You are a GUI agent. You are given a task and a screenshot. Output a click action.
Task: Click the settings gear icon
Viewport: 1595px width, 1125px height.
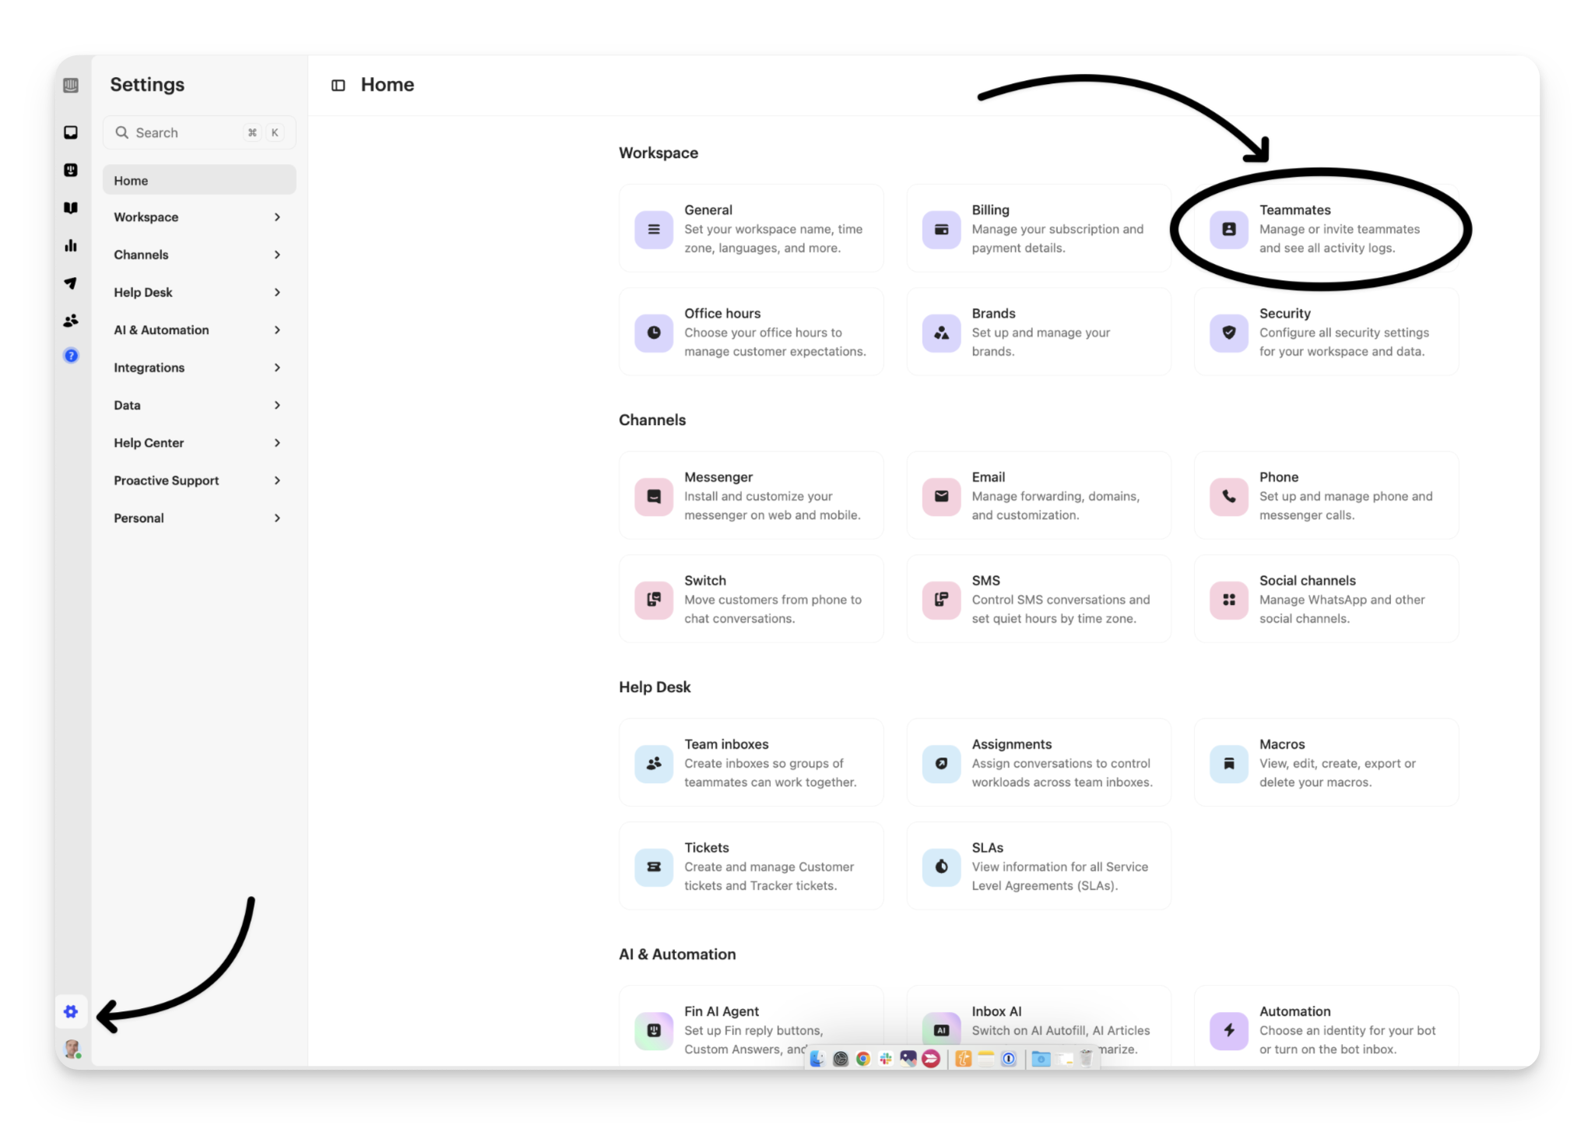click(x=71, y=1011)
